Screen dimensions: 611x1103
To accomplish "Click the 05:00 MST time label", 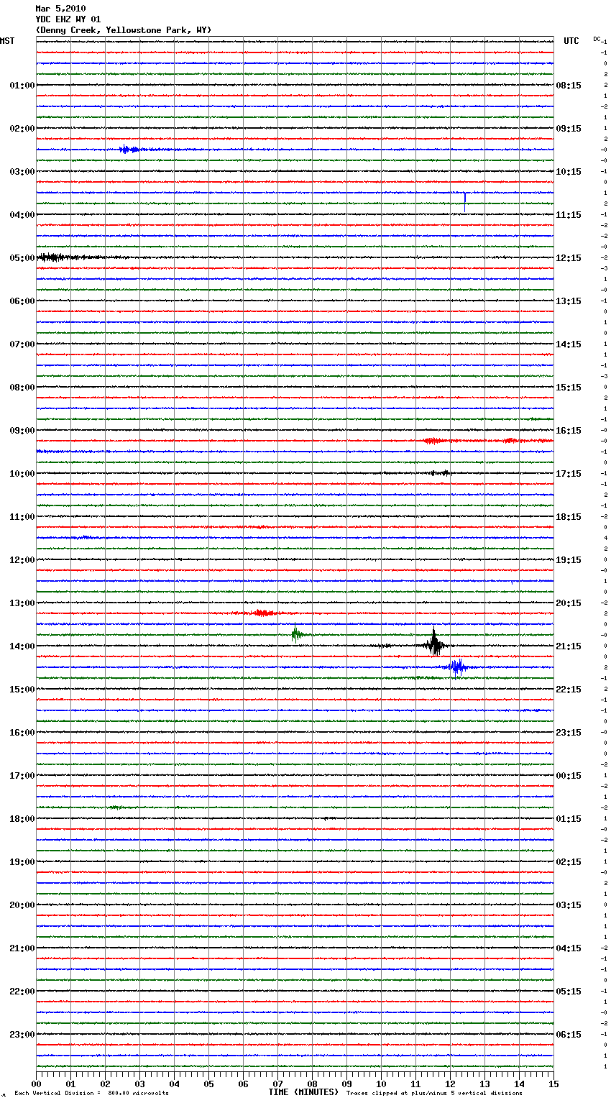I will coord(22,258).
